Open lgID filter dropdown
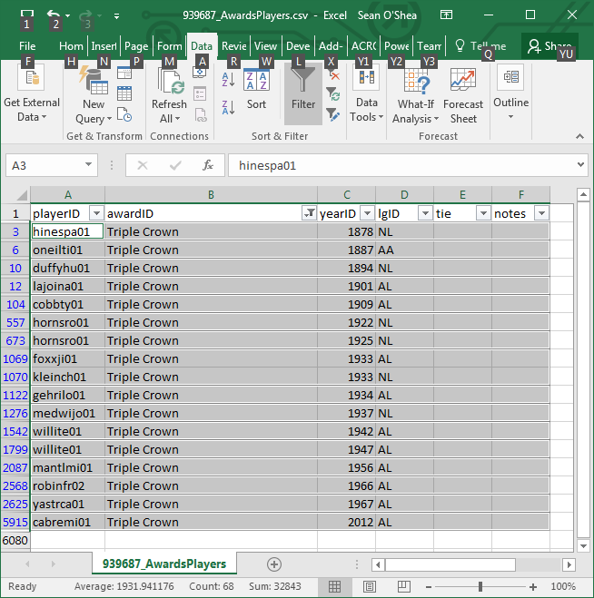The height and width of the screenshot is (598, 594). point(425,213)
